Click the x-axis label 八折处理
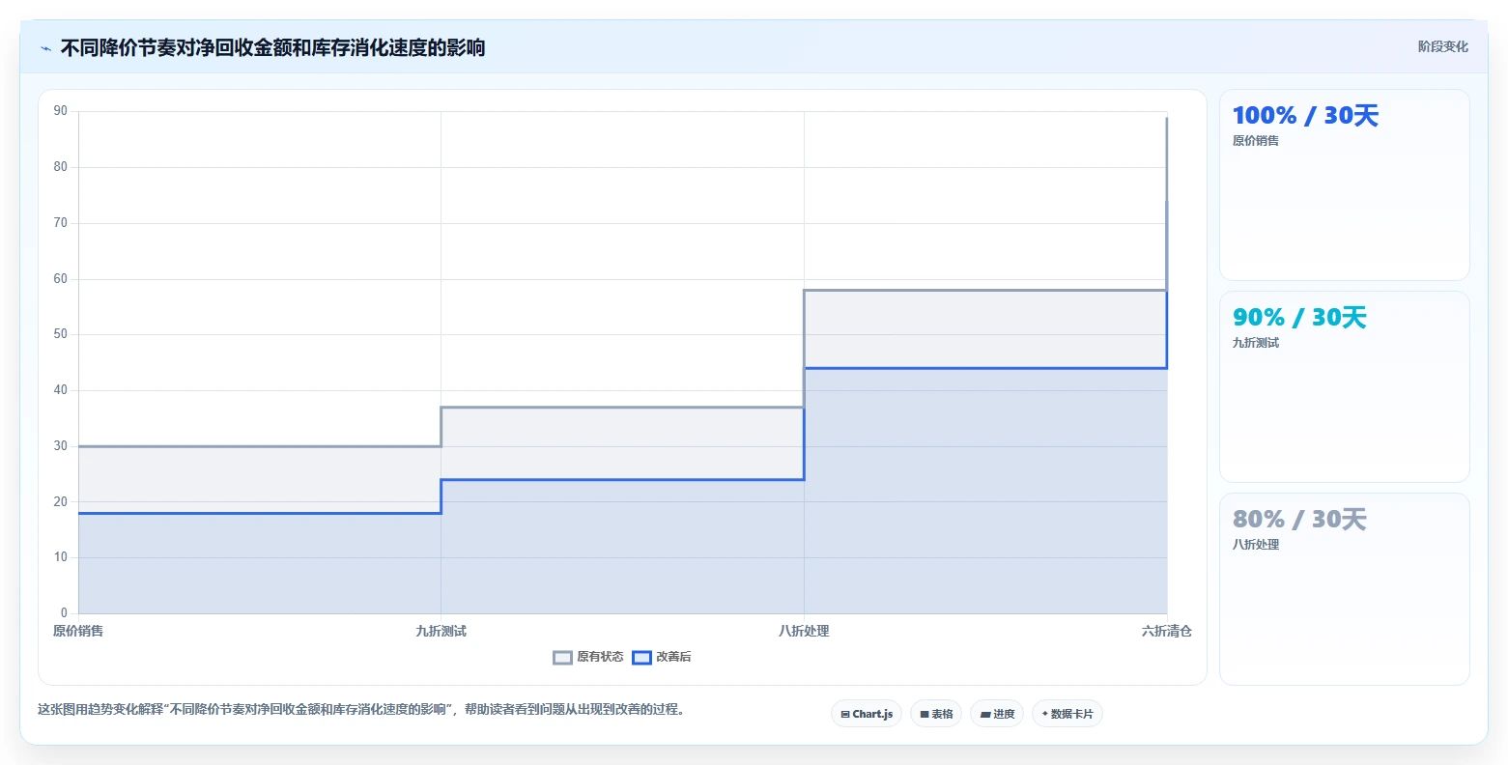 (804, 631)
